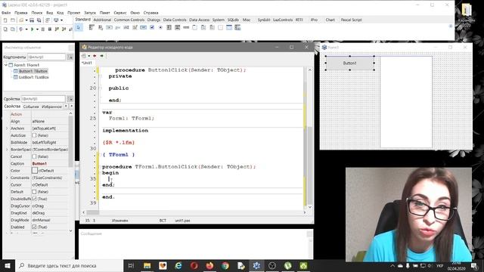The height and width of the screenshot is (272, 484).
Task: Open dropdown arrow in editor toolbar
Action: [89, 56]
